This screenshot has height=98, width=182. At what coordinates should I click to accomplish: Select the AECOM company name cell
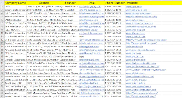tap(16, 56)
